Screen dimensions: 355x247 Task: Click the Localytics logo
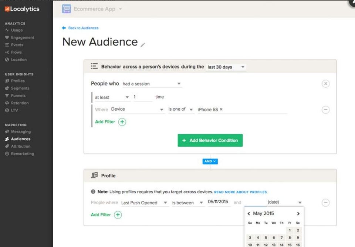point(22,9)
